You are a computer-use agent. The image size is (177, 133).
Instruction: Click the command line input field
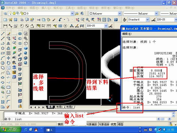pos(80,119)
